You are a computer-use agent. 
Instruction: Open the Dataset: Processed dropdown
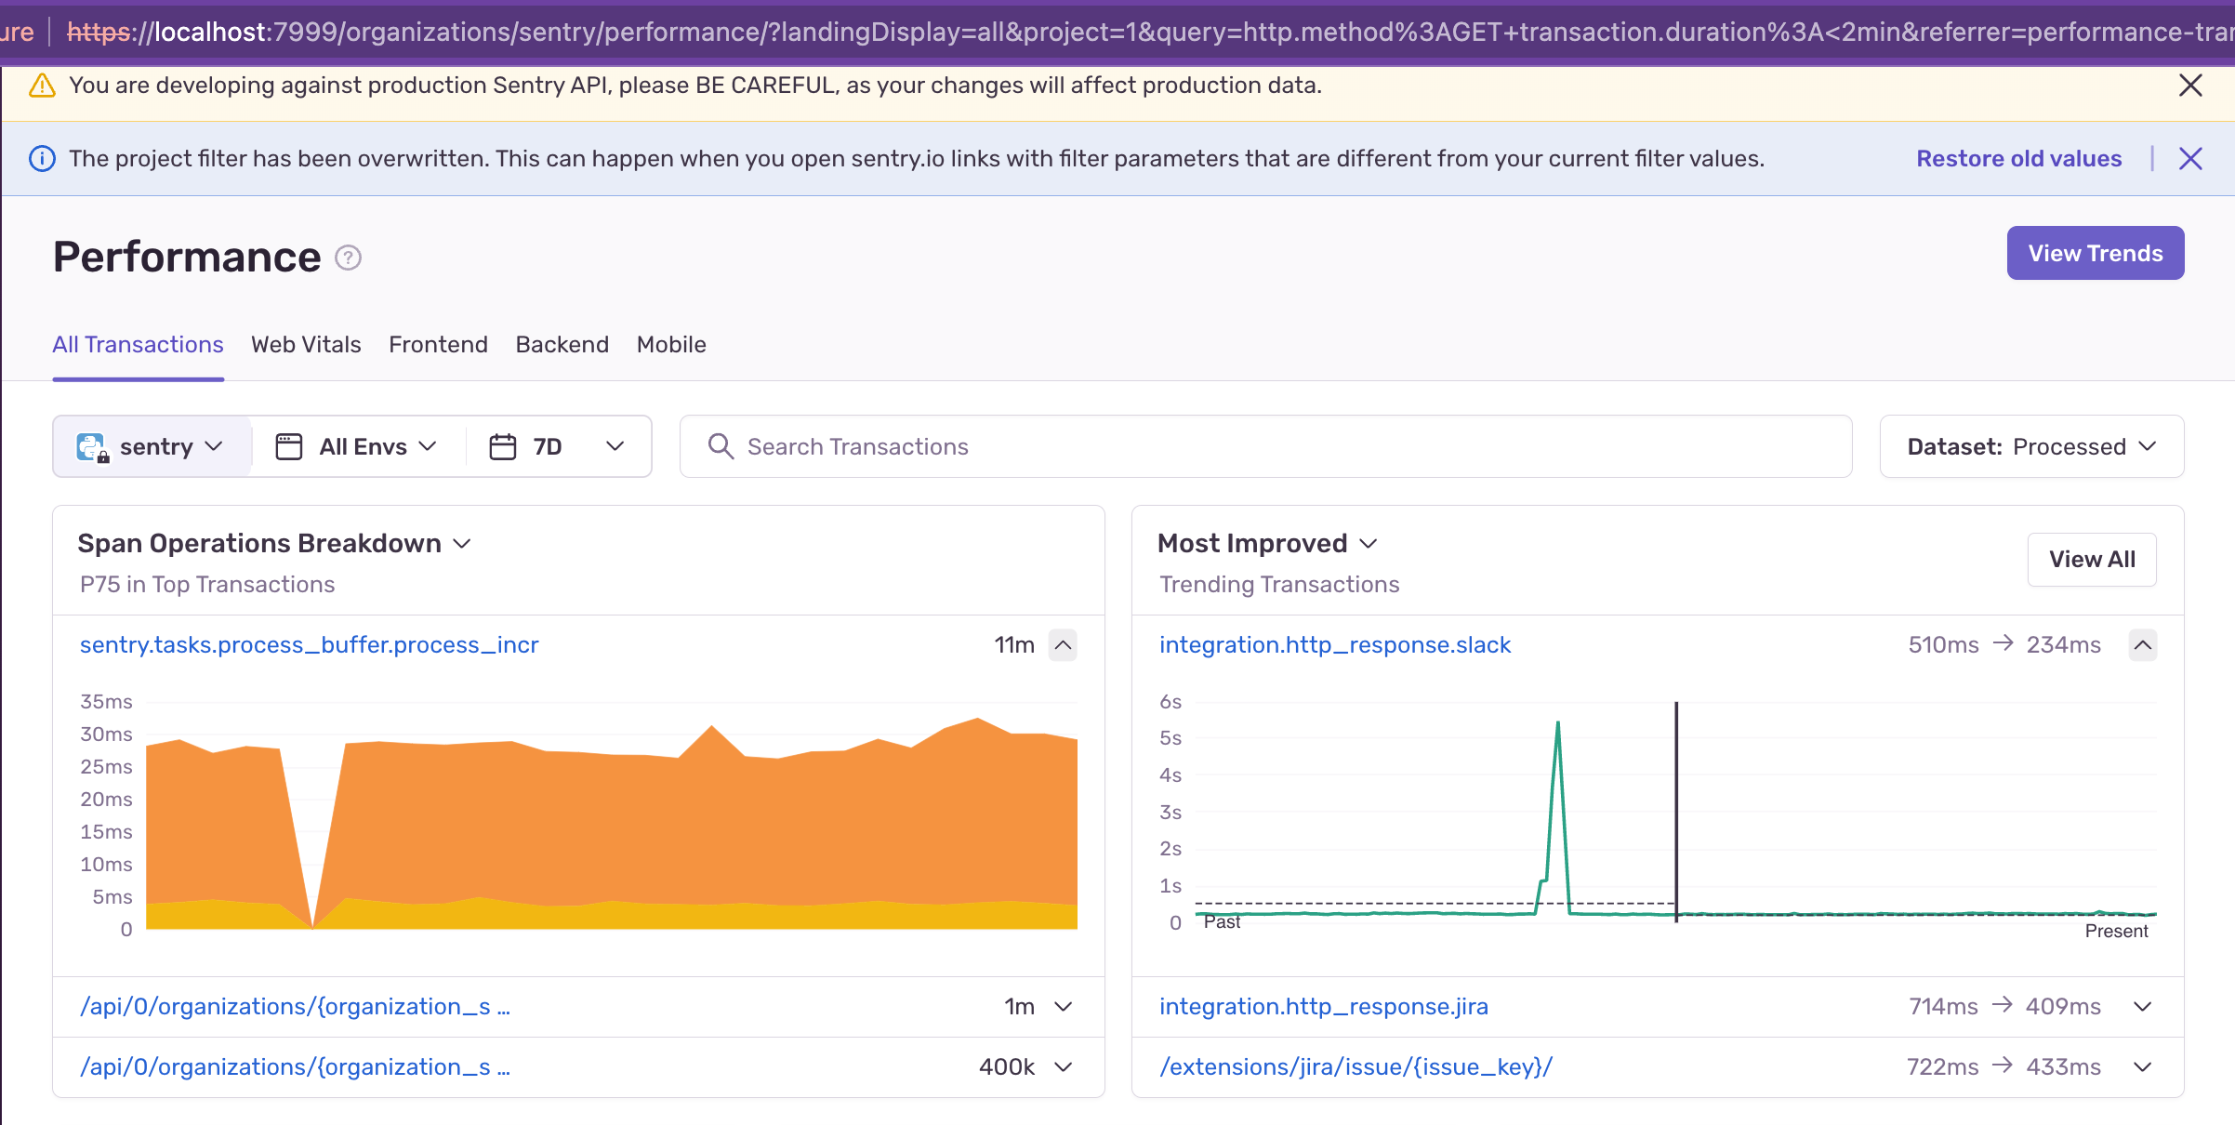click(2031, 447)
